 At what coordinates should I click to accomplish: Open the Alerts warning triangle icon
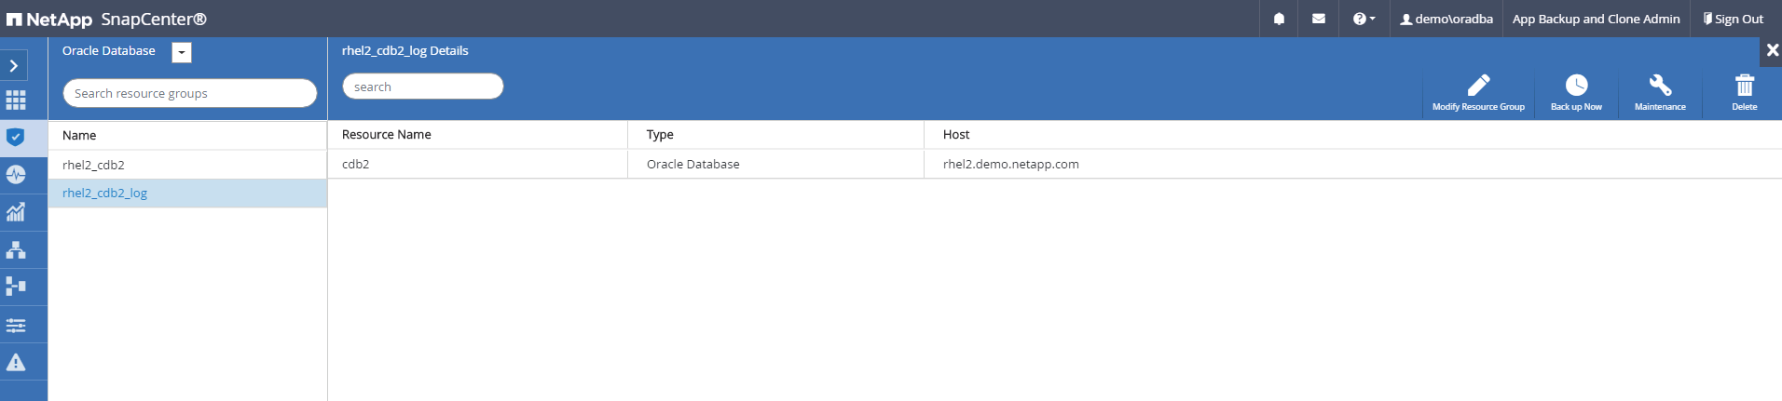[16, 362]
